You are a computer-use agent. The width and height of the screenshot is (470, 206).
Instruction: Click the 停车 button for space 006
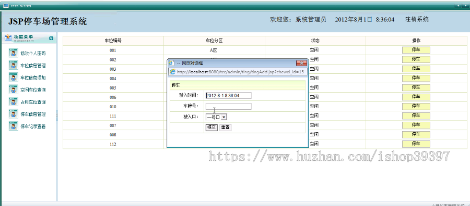point(416,97)
